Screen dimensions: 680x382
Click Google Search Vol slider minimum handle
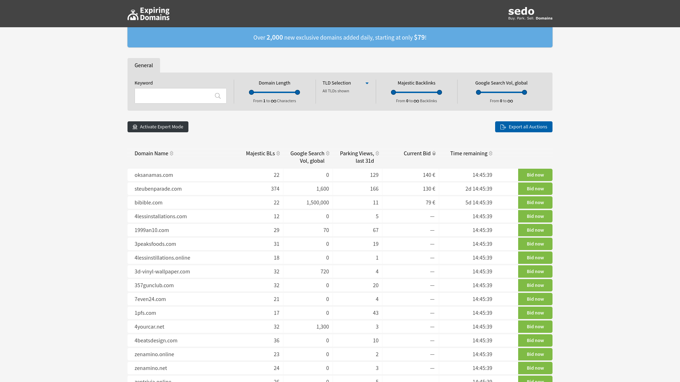478,92
